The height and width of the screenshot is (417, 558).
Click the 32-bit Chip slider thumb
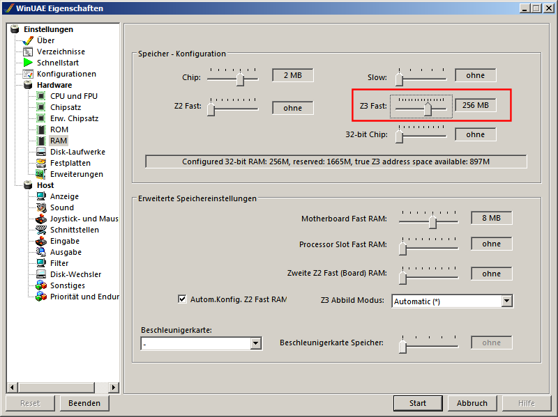tap(399, 136)
